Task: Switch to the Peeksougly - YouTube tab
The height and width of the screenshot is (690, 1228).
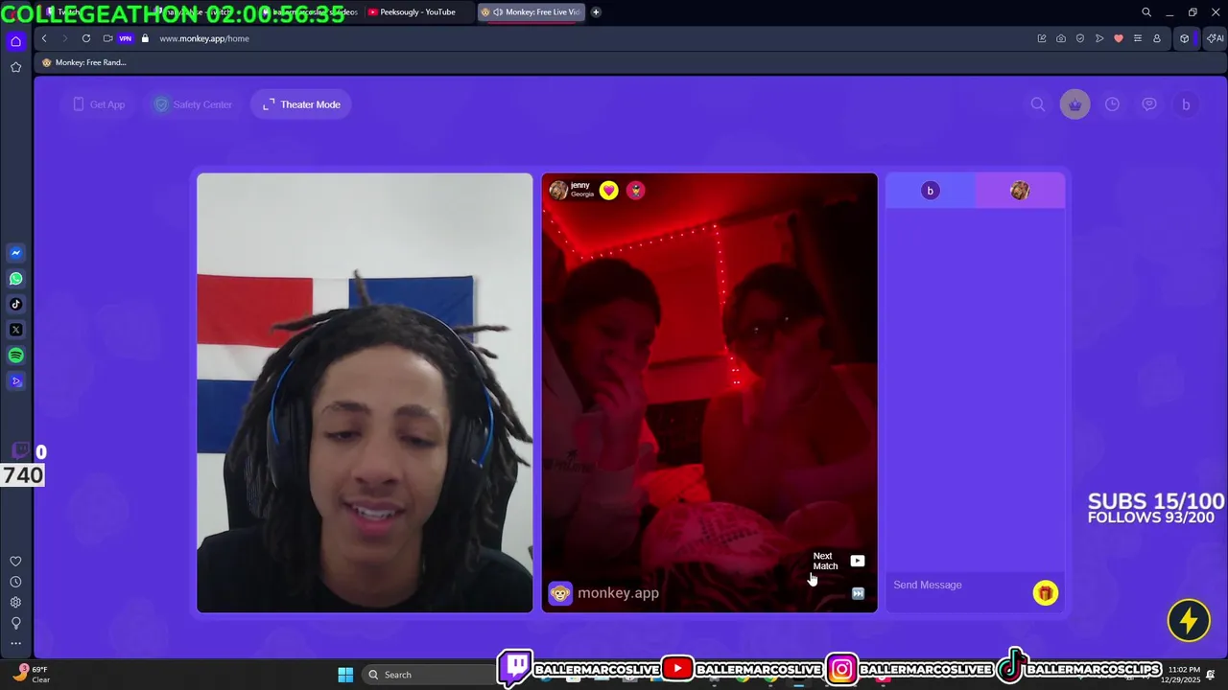Action: (x=417, y=12)
